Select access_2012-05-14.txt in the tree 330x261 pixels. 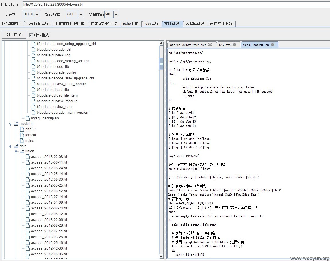[x=49, y=174]
